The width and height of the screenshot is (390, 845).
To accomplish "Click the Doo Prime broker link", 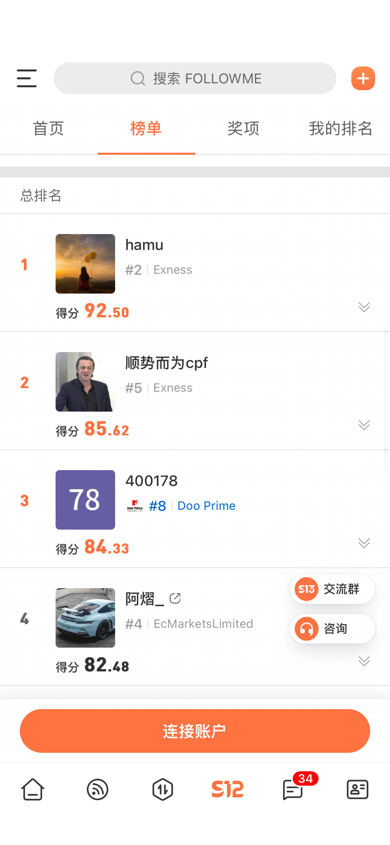I will tap(206, 506).
